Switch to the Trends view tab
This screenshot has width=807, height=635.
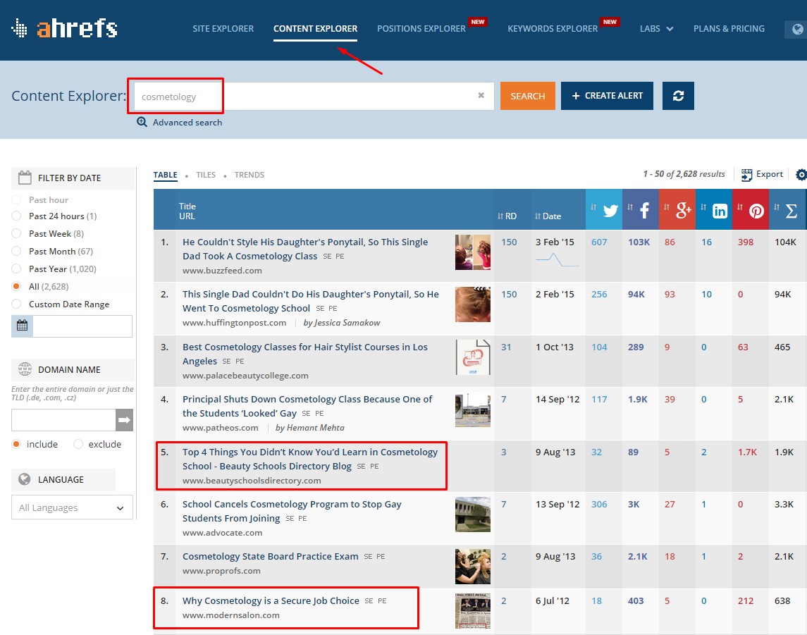(x=249, y=175)
